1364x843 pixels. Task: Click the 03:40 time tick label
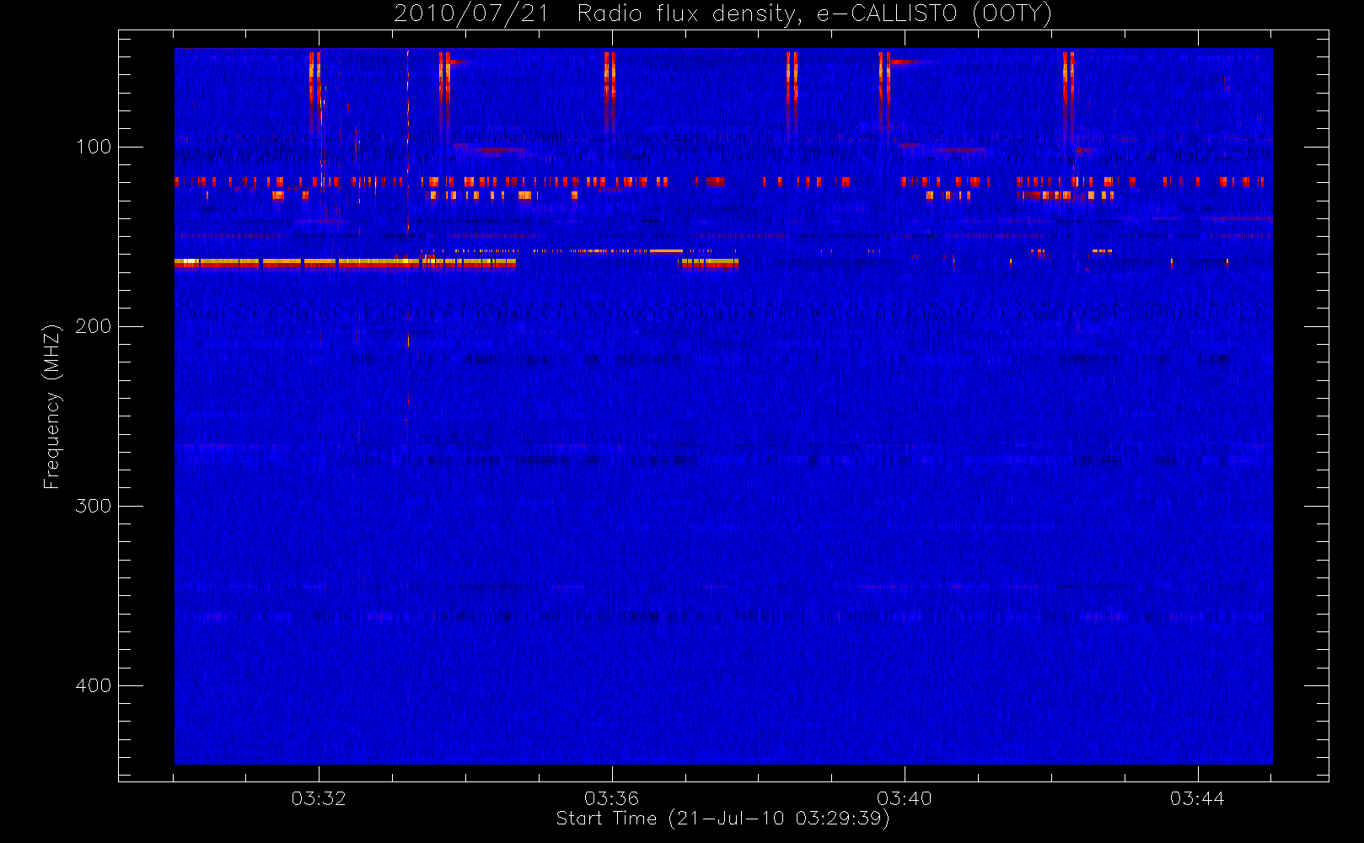click(x=905, y=798)
